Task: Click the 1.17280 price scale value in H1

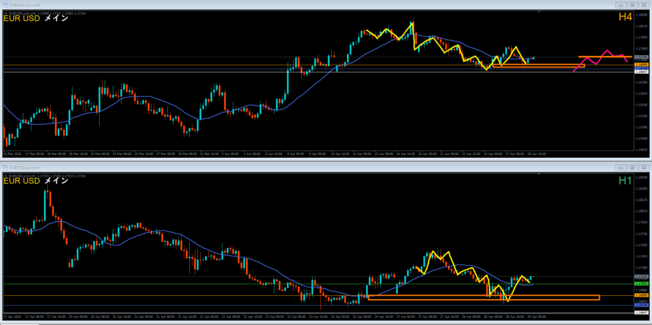Action: [641, 268]
